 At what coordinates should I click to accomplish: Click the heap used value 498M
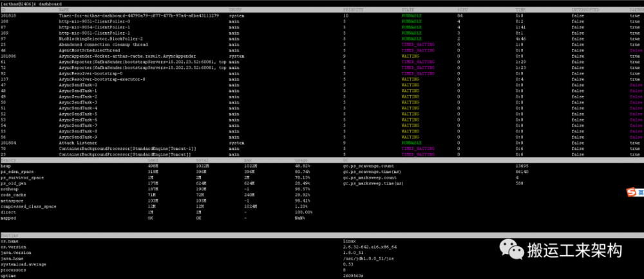click(153, 166)
